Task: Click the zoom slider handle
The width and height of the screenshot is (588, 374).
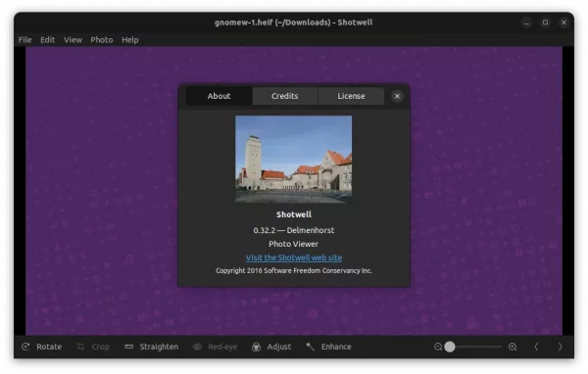Action: pyautogui.click(x=450, y=347)
